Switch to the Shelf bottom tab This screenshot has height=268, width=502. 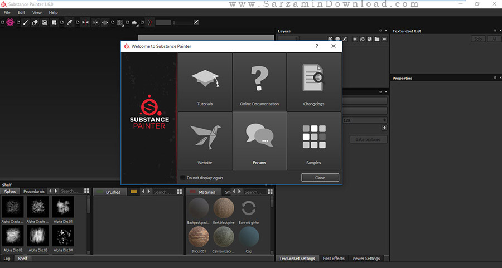22,259
